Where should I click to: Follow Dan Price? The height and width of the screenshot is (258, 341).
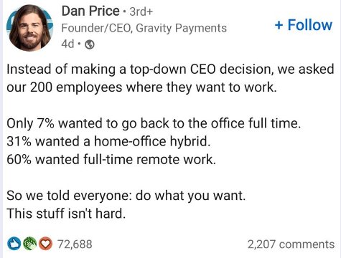304,25
